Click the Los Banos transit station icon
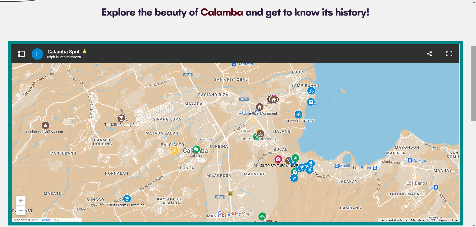The image size is (476, 227). pos(375,168)
